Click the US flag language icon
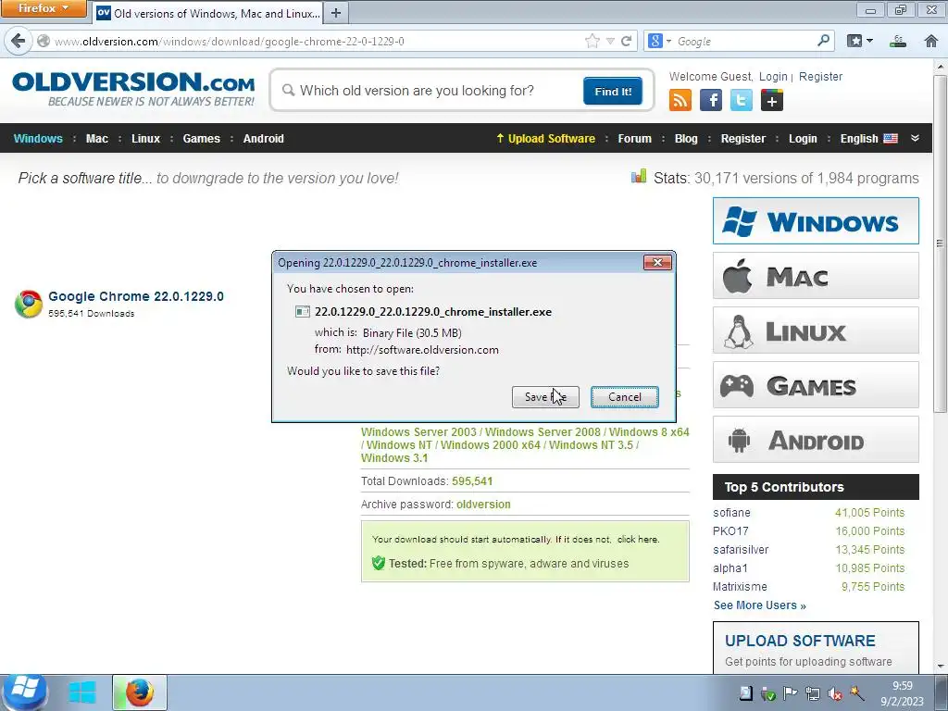The width and height of the screenshot is (948, 711). [891, 139]
